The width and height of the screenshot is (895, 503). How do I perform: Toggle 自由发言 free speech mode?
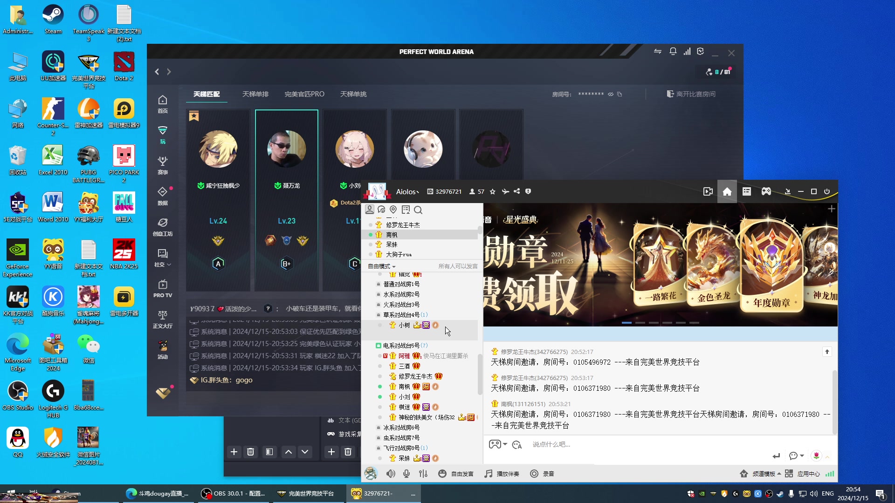pyautogui.click(x=456, y=474)
